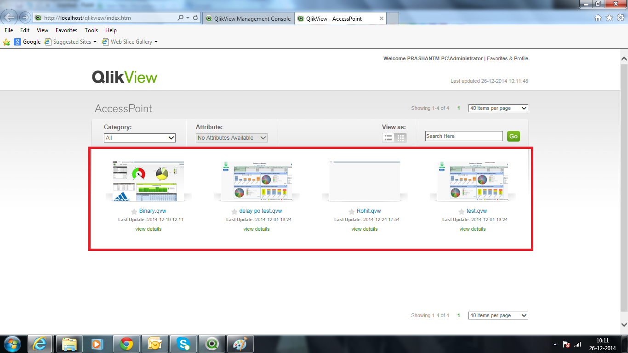Open Paint from the taskbar
This screenshot has height=353, width=628.
(x=241, y=344)
